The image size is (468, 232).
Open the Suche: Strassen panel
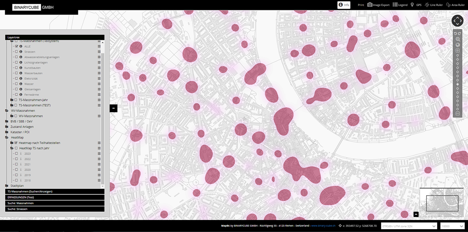pyautogui.click(x=55, y=209)
